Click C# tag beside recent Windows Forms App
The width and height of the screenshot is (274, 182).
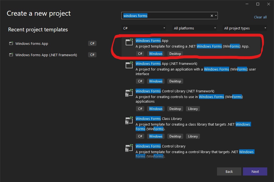(x=92, y=43)
